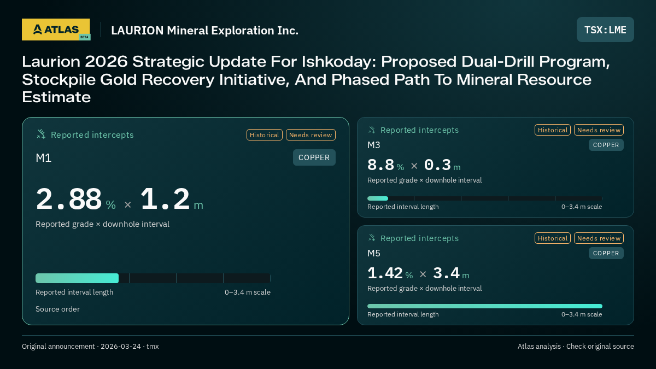Image resolution: width=656 pixels, height=369 pixels.
Task: Click the Historical tag on the M1 card
Action: (265, 134)
